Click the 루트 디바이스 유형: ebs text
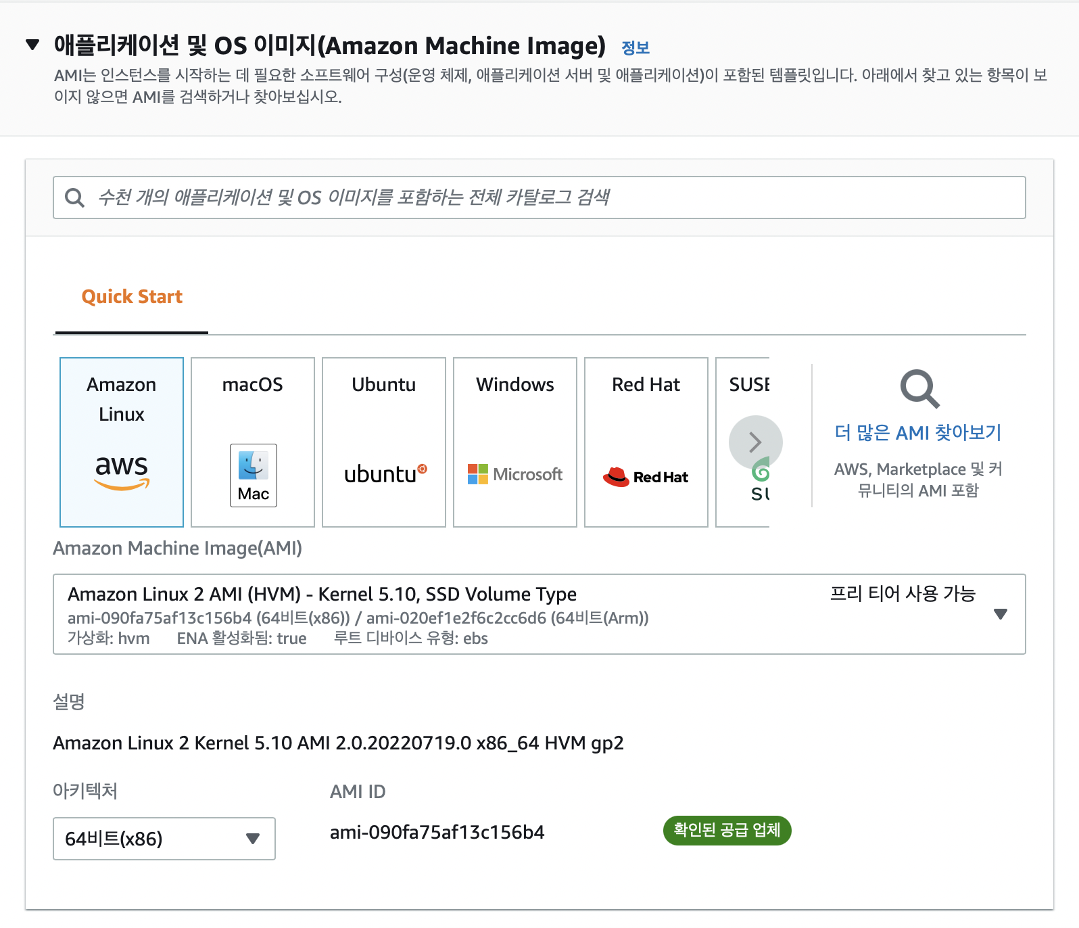This screenshot has width=1079, height=928. [411, 639]
